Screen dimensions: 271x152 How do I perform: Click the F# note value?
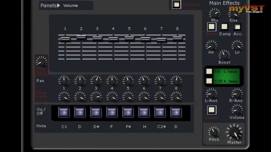click(128, 127)
